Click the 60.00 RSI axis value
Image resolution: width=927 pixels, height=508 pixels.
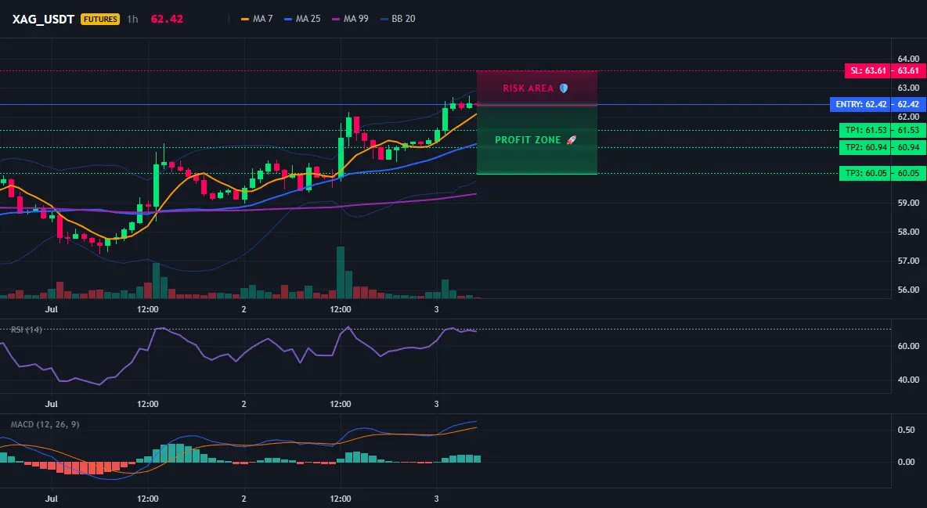pos(908,346)
